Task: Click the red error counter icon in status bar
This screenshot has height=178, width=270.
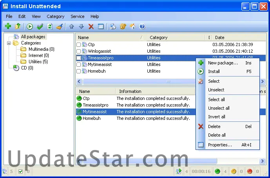Action: point(250,171)
